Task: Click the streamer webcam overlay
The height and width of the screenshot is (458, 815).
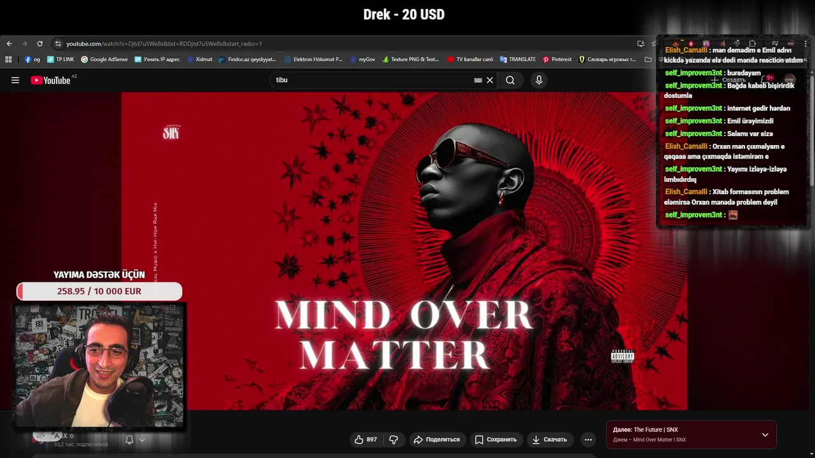Action: (x=99, y=366)
